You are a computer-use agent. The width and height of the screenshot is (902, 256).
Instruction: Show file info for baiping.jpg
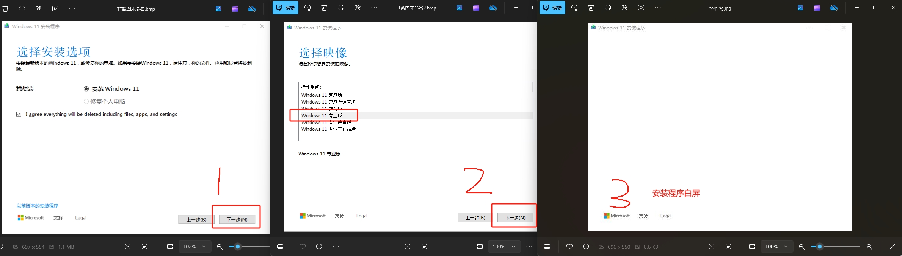tap(586, 247)
